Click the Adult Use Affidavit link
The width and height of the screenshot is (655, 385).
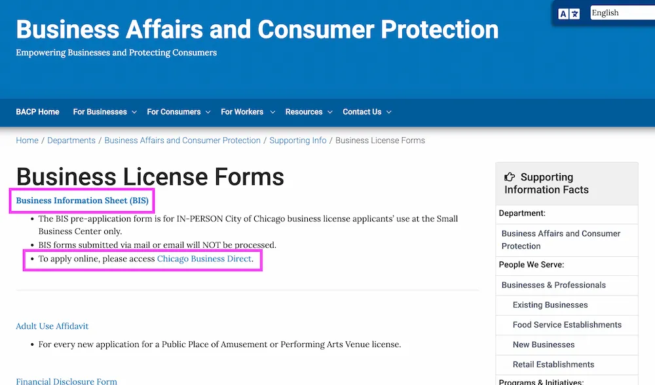point(52,326)
